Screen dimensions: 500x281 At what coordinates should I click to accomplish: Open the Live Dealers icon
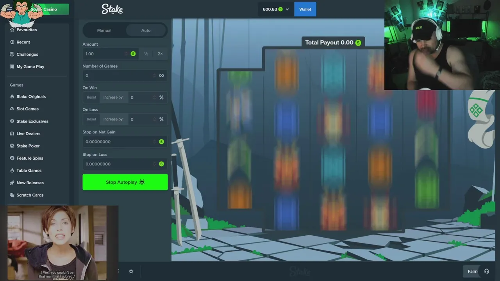point(12,133)
